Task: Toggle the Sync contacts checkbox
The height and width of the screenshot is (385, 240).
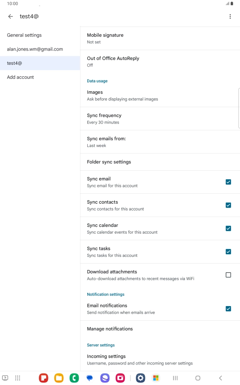Action: [x=228, y=205]
